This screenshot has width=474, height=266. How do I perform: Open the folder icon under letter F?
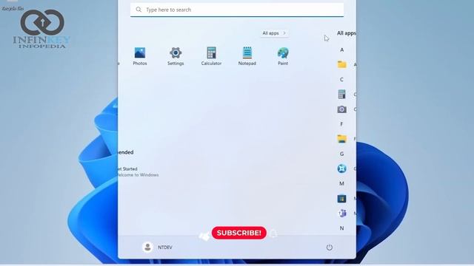pos(342,139)
